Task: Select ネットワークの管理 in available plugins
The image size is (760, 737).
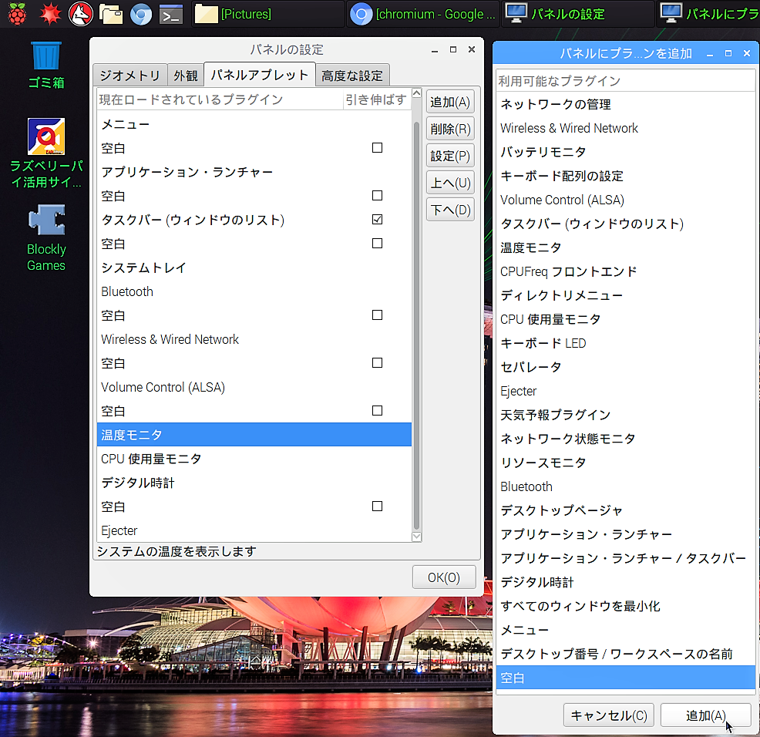Action: coord(626,104)
